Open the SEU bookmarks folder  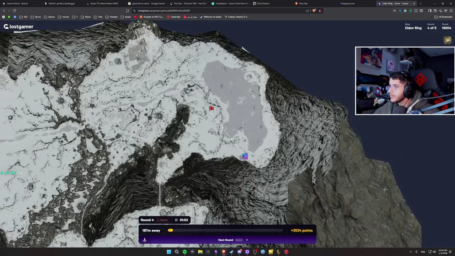[x=23, y=17]
